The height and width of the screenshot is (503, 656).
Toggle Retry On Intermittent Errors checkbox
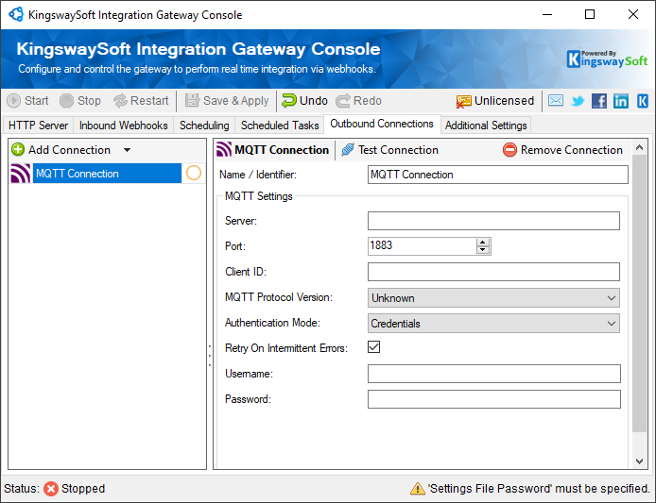tap(374, 347)
